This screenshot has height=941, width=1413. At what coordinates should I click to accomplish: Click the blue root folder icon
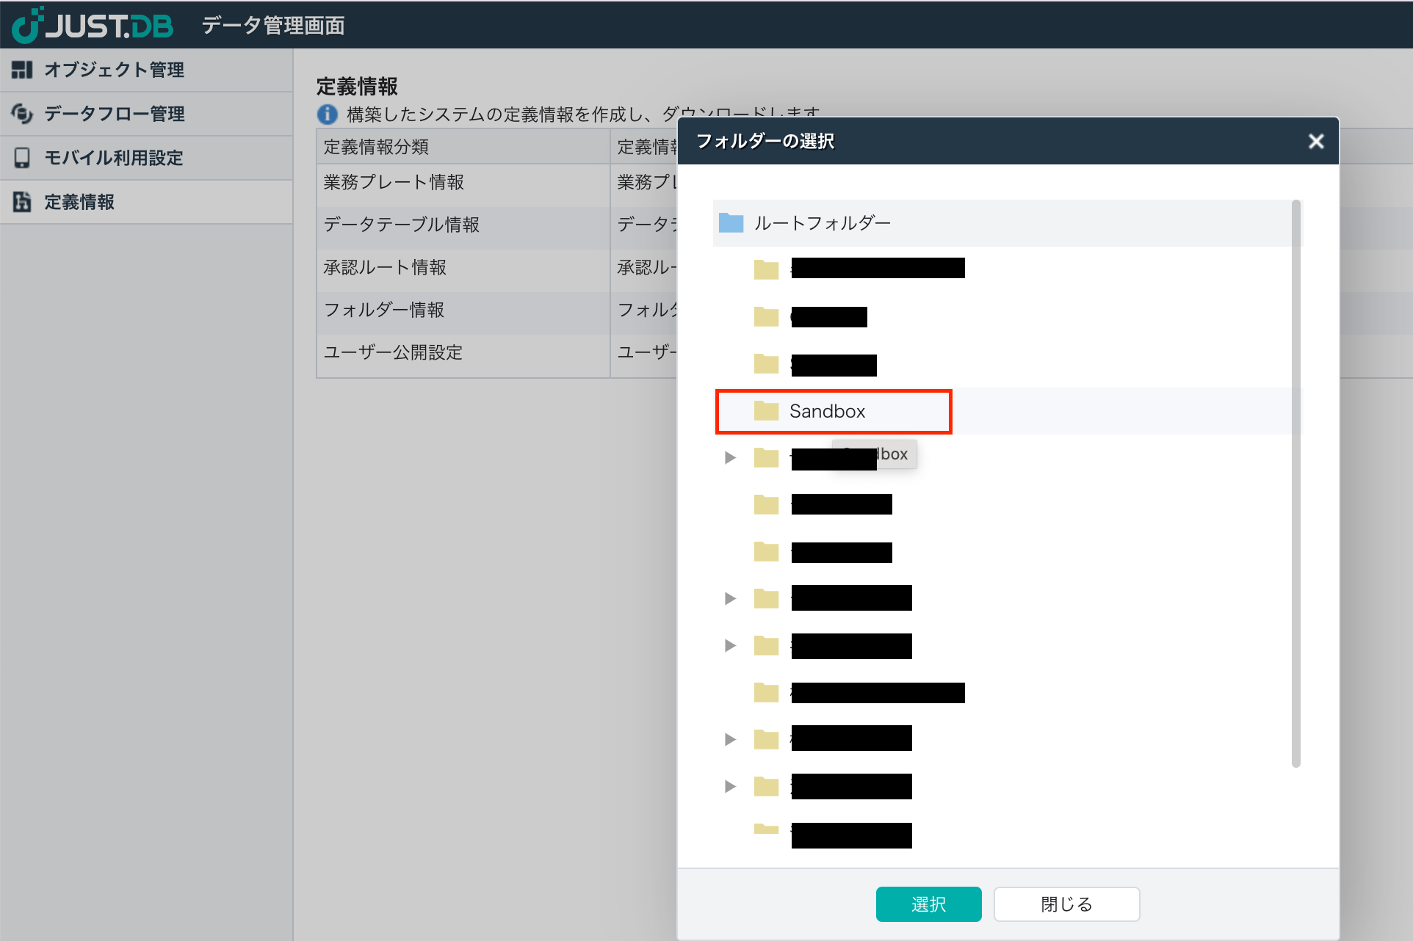click(731, 222)
